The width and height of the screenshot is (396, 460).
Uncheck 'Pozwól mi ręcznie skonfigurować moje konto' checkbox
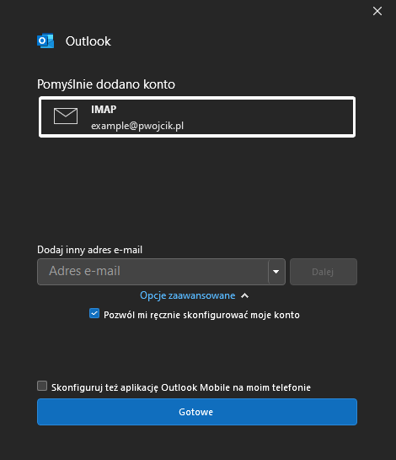click(94, 313)
